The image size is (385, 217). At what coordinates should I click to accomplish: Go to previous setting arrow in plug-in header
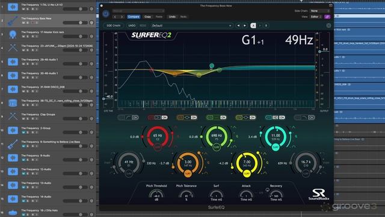[x=115, y=17]
